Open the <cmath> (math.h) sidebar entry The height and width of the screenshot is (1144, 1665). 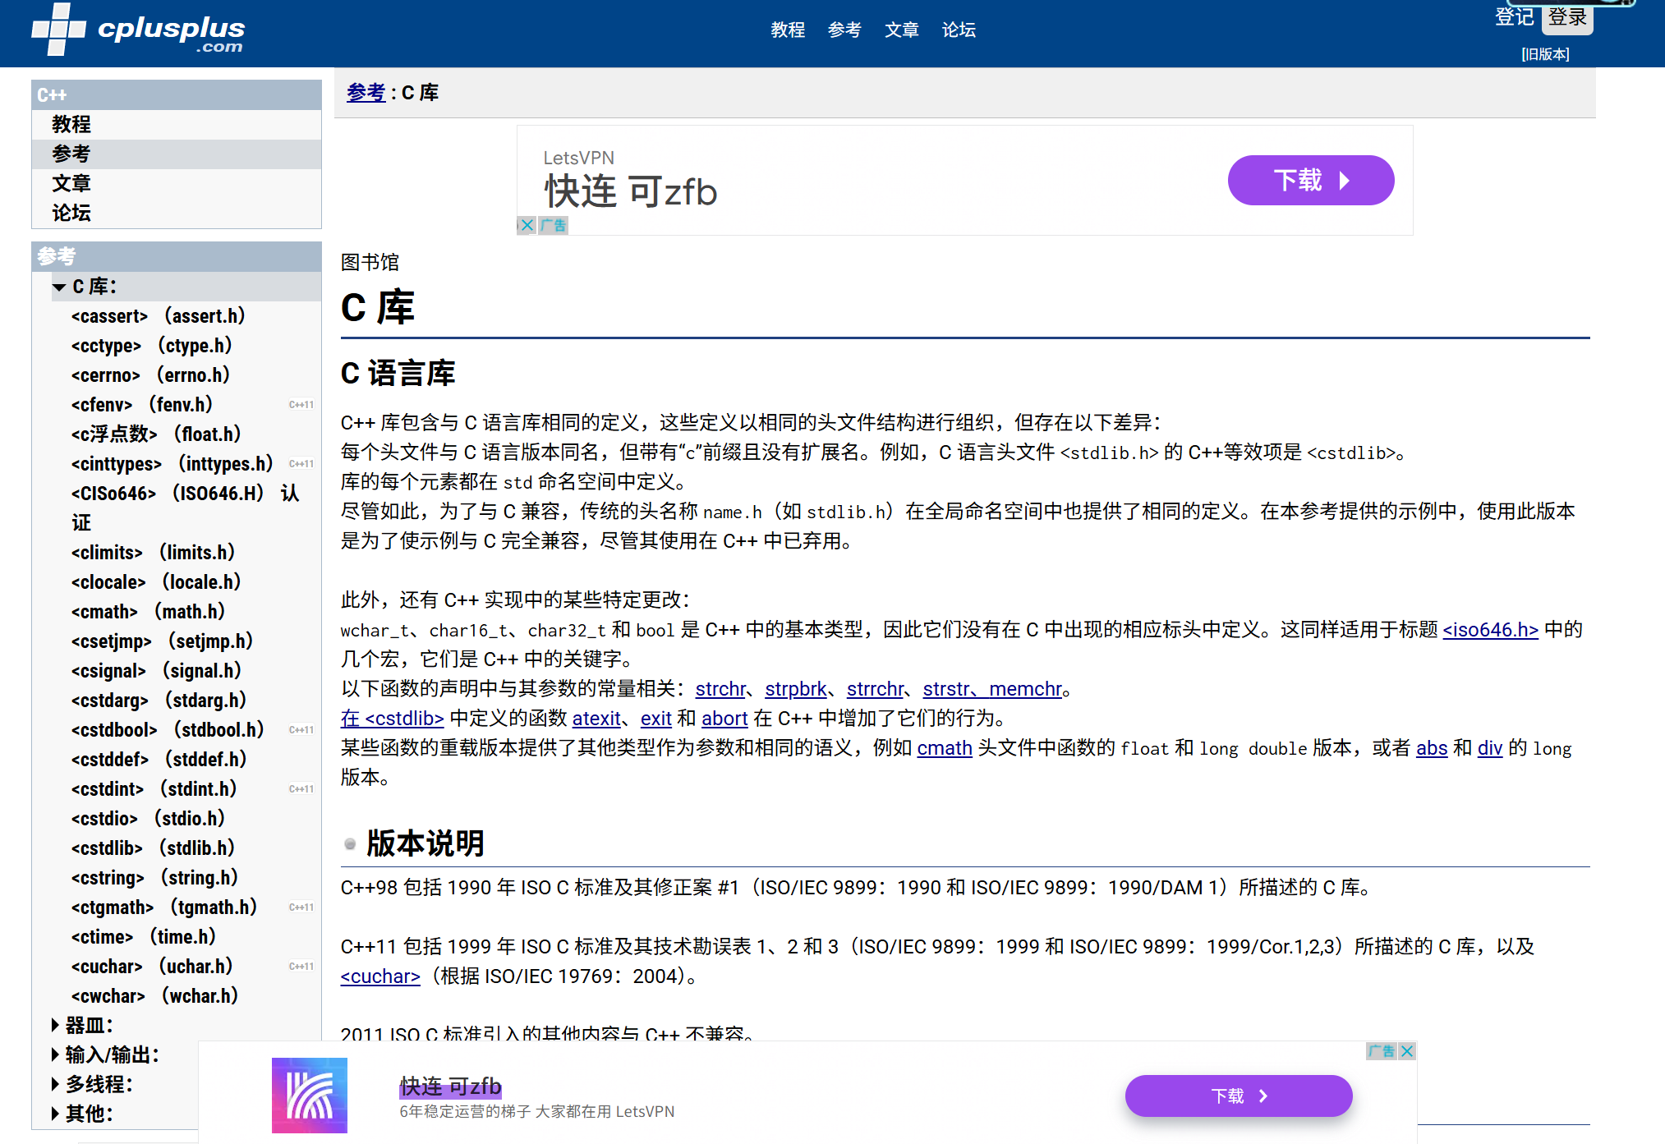pyautogui.click(x=148, y=612)
